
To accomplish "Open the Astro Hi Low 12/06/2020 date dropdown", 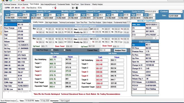I will coord(129,18).
